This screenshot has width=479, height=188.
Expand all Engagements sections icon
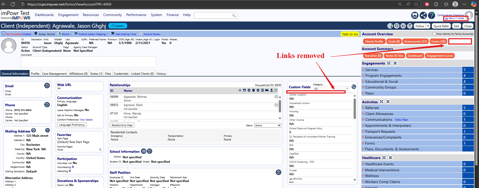[389, 63]
